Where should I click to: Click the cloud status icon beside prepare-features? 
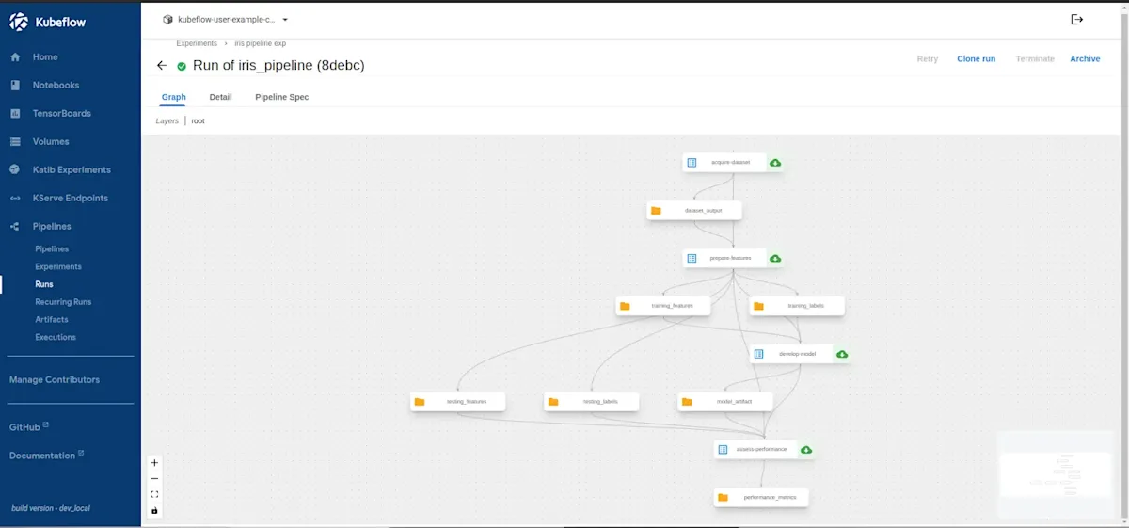(x=775, y=259)
